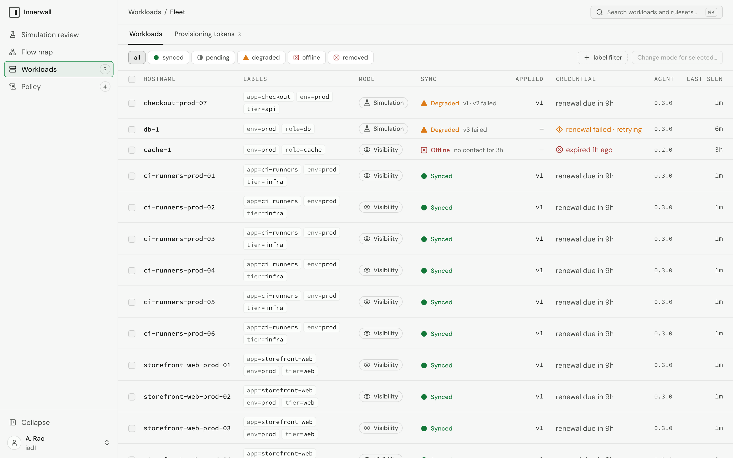733x458 pixels.
Task: Click the search magnifier icon
Action: click(x=599, y=12)
